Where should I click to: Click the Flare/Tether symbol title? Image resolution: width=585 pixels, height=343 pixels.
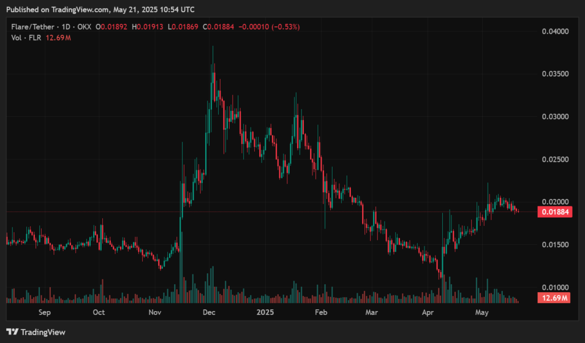(33, 27)
